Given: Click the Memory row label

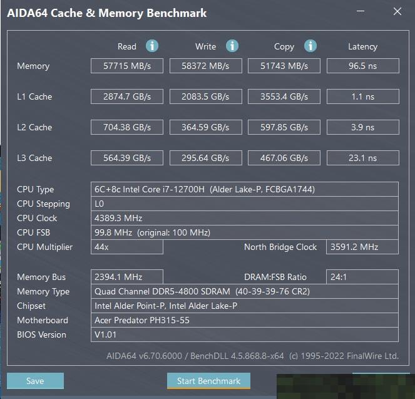Looking at the screenshot, I should click(33, 66).
